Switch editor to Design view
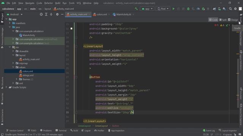The height and width of the screenshot is (136, 243). tap(233, 20)
